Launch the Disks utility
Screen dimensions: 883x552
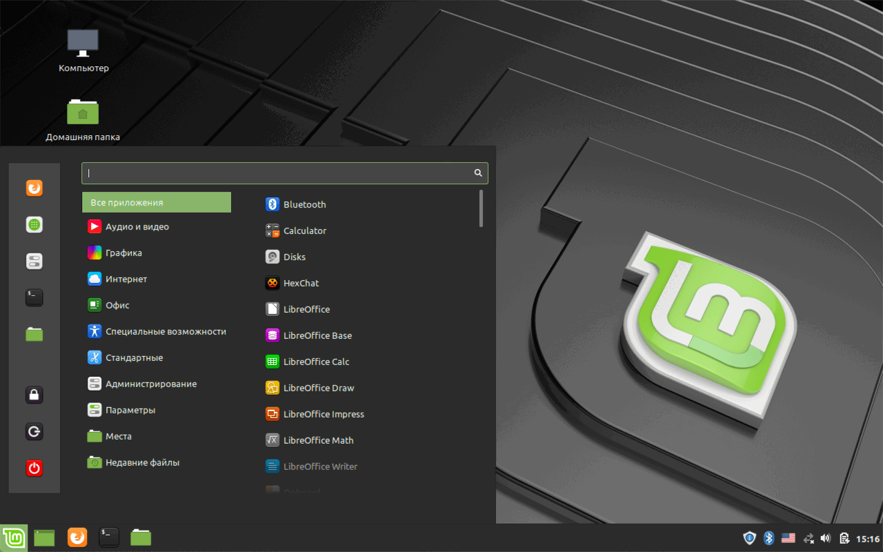coord(295,256)
